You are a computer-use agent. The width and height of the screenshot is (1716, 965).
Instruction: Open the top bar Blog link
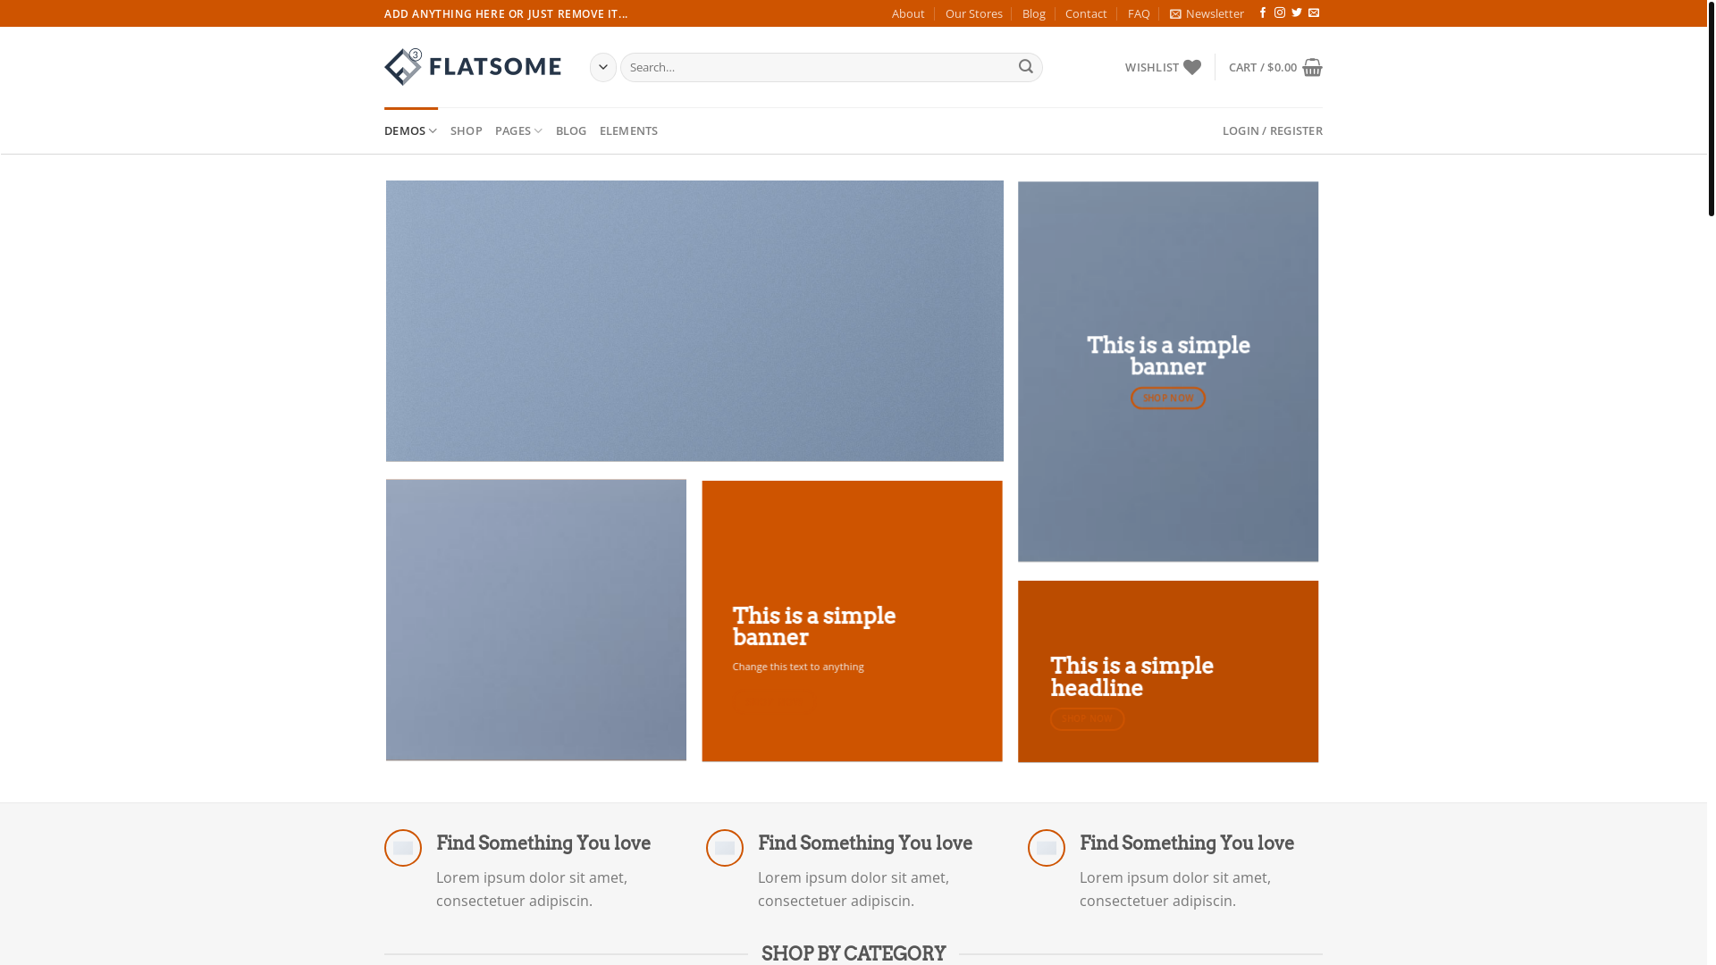pyautogui.click(x=1034, y=13)
